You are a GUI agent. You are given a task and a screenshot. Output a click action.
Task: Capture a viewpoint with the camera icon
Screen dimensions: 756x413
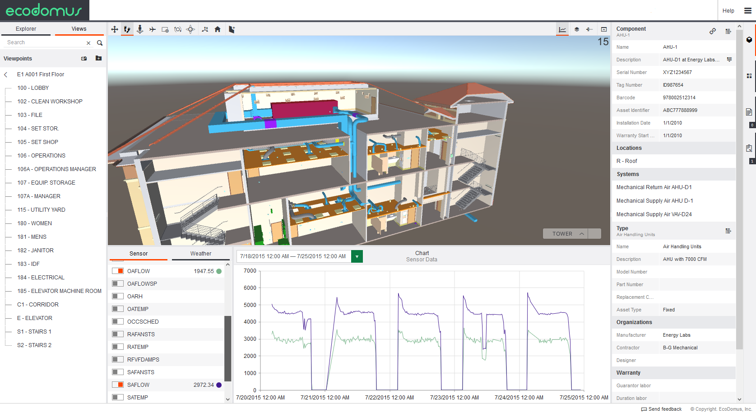[84, 59]
